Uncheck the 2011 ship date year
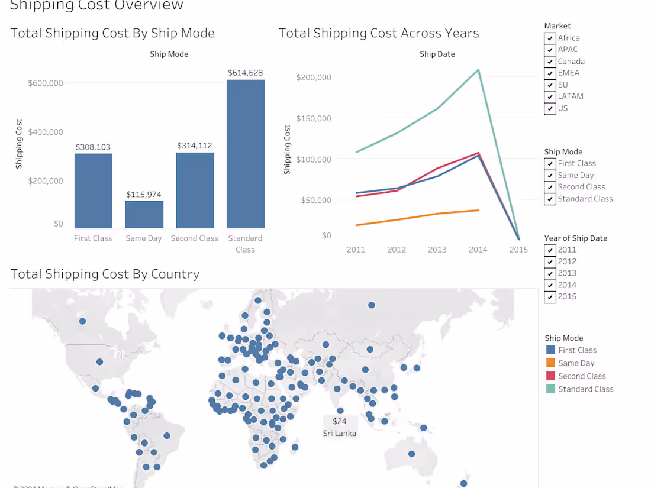The image size is (651, 488). tap(550, 250)
